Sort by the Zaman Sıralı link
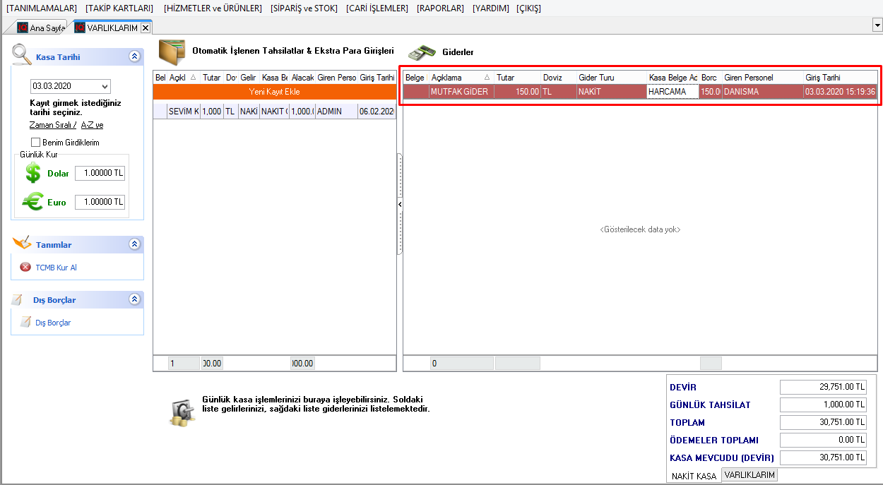This screenshot has width=883, height=485. pyautogui.click(x=52, y=125)
